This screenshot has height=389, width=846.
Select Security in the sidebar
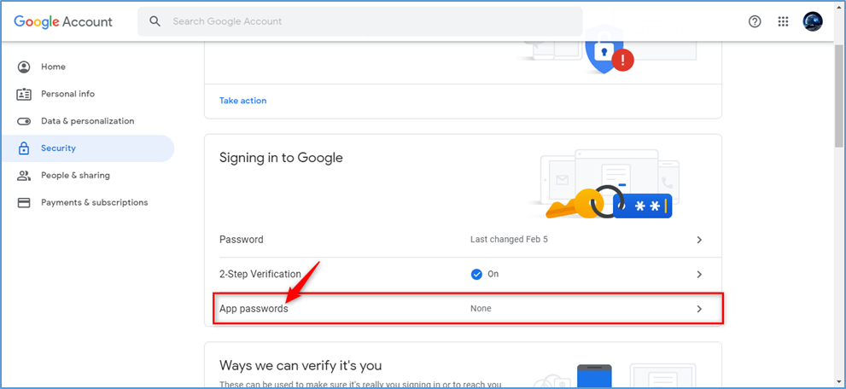click(x=59, y=148)
